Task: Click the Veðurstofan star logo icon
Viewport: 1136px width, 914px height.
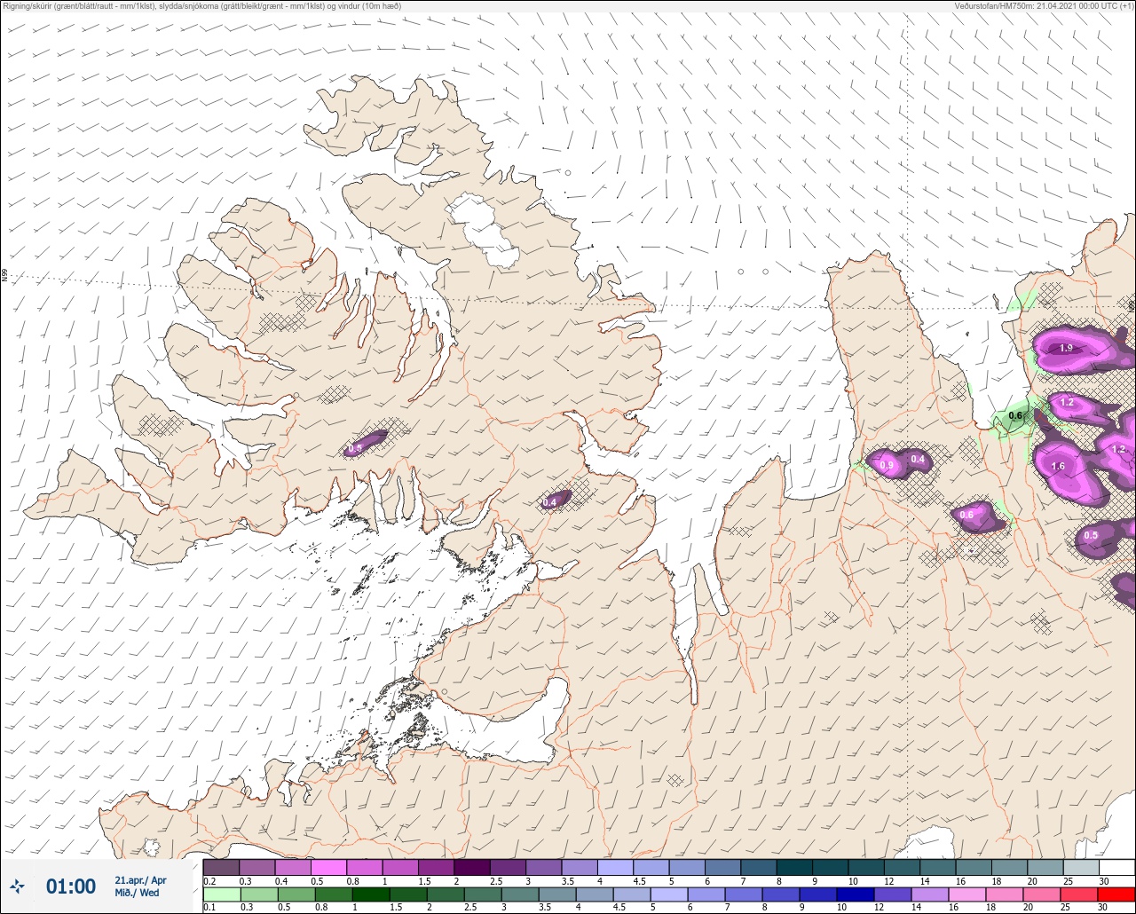Action: click(x=18, y=886)
